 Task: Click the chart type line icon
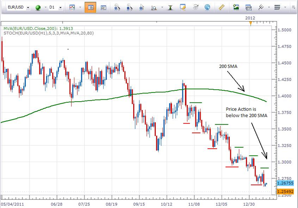[x=72, y=8]
